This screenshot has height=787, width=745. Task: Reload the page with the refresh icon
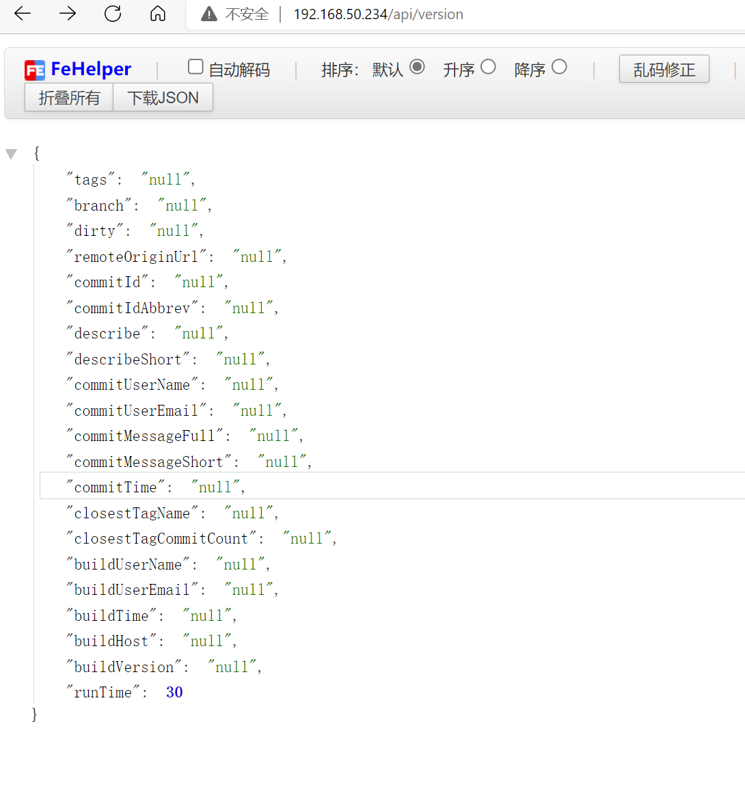click(x=112, y=14)
